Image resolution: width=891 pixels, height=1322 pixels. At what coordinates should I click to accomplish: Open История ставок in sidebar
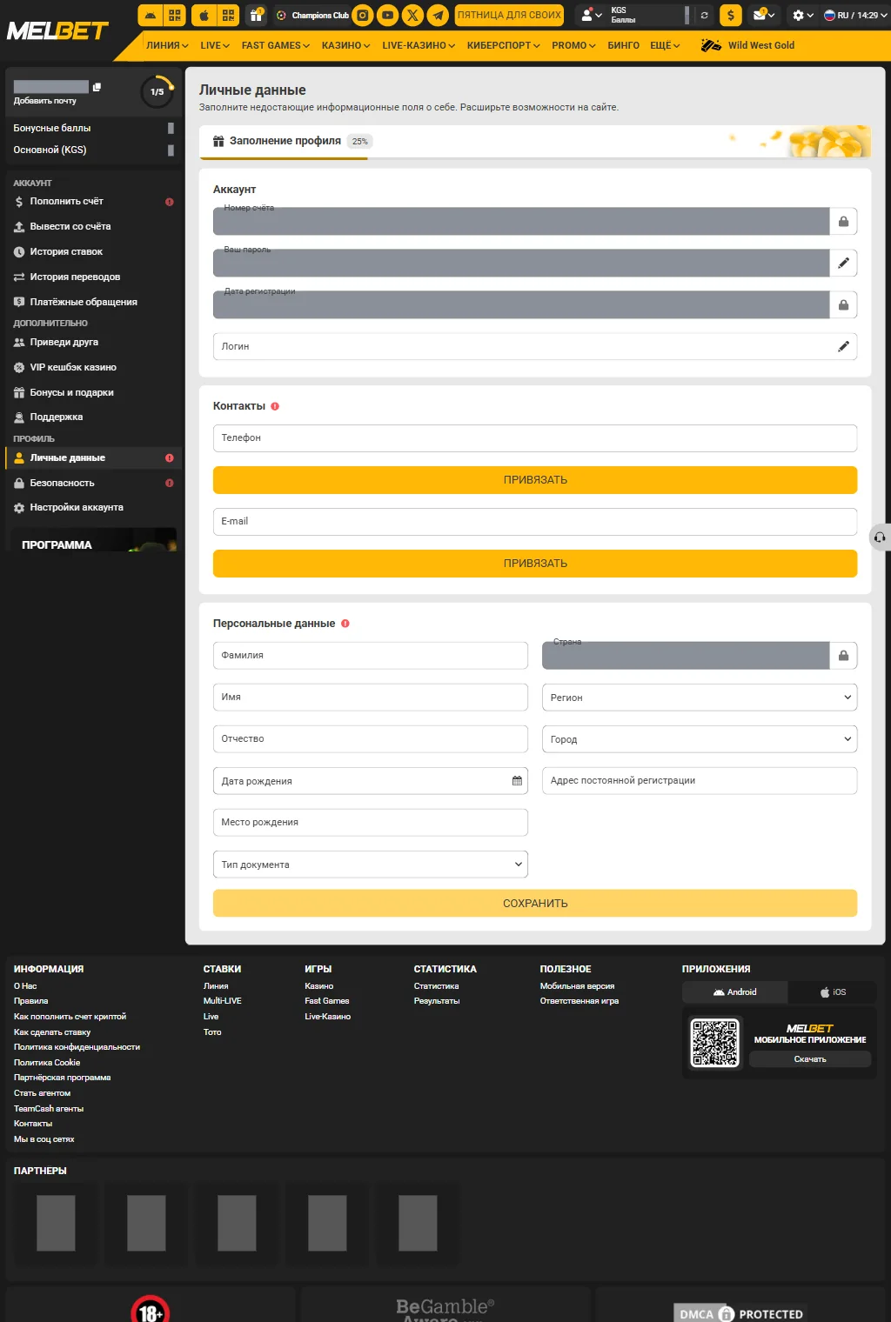pyautogui.click(x=94, y=251)
